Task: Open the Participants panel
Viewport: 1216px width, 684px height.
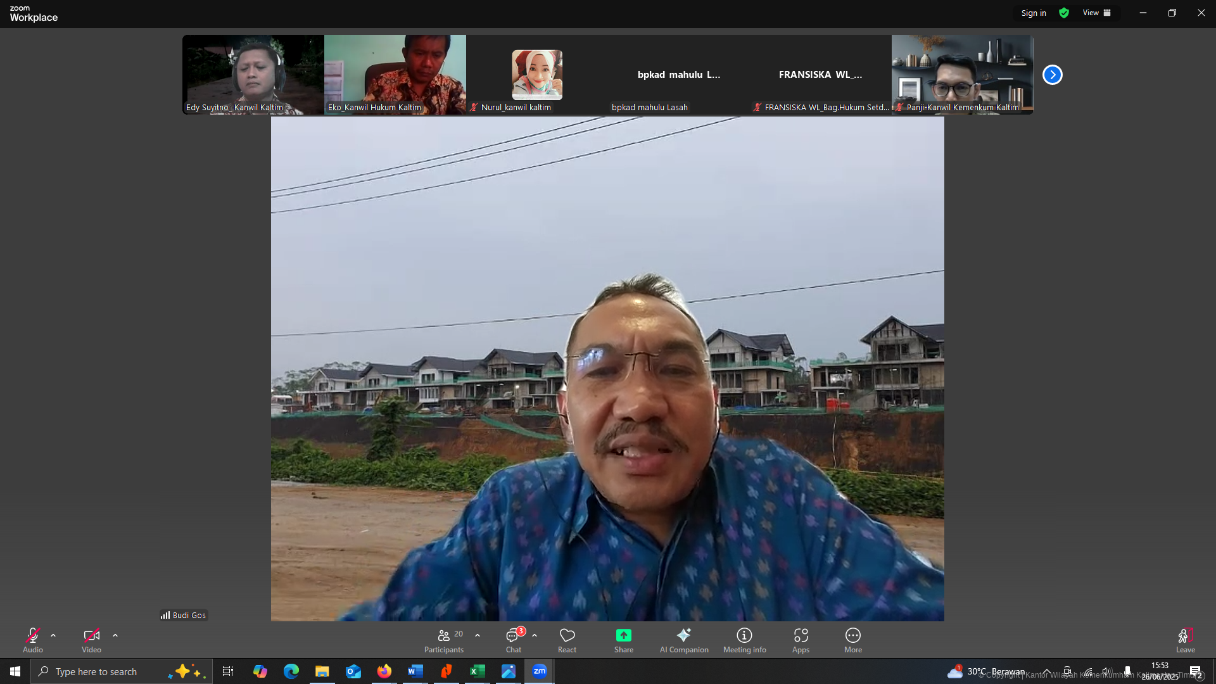Action: coord(444,640)
